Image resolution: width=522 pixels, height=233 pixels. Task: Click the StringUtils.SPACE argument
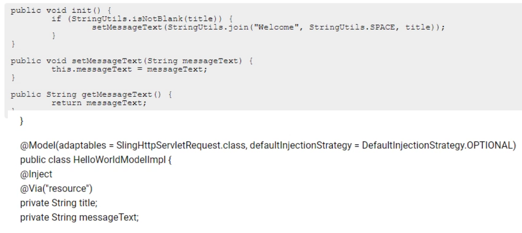click(353, 27)
